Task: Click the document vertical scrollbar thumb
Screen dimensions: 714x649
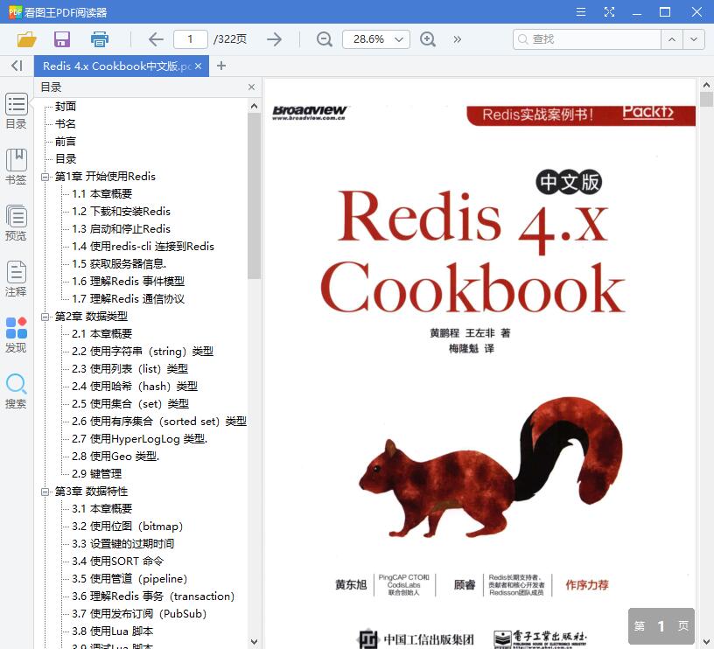Action: pyautogui.click(x=706, y=99)
